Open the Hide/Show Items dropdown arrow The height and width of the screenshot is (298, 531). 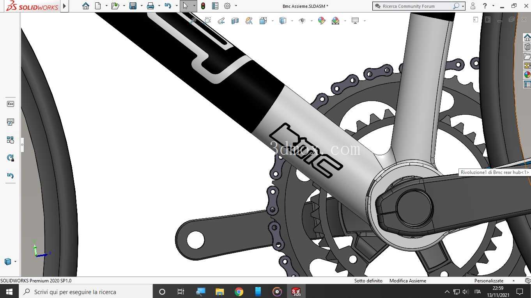[x=311, y=21]
